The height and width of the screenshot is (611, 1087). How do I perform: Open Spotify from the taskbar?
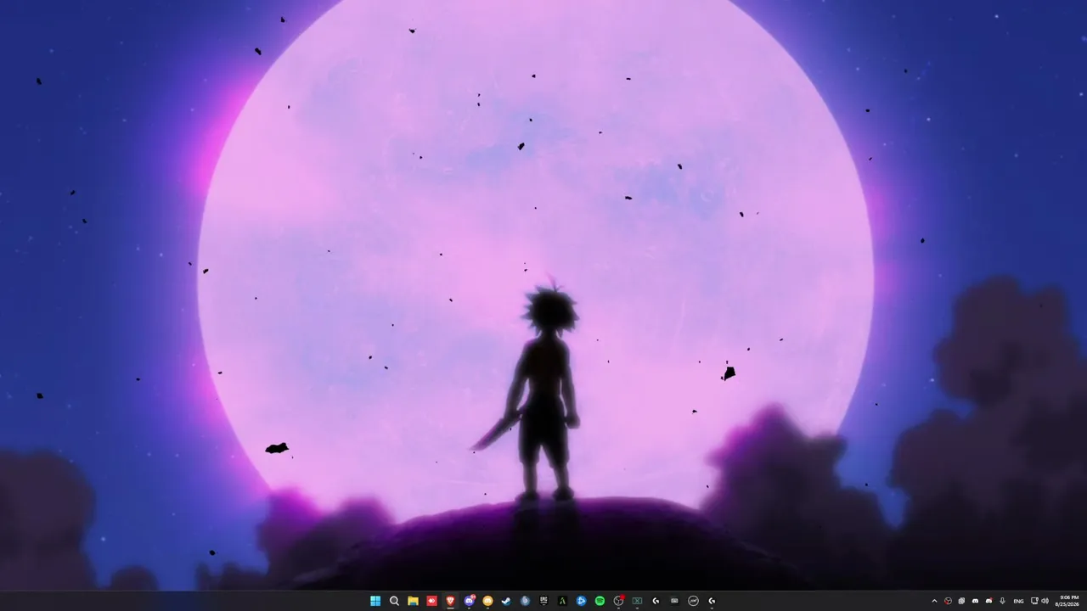(x=600, y=601)
